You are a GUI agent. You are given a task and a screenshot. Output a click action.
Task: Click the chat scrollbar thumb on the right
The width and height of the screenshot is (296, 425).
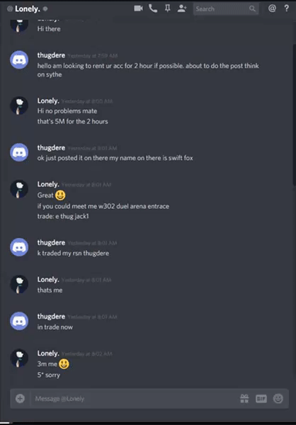(x=294, y=114)
